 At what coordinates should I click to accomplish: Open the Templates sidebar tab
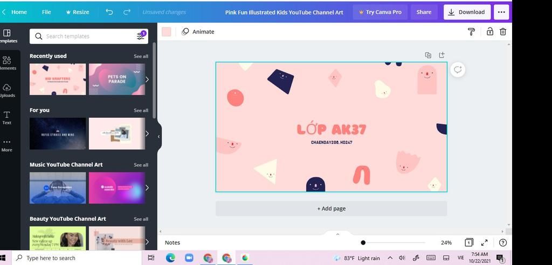coord(7,36)
